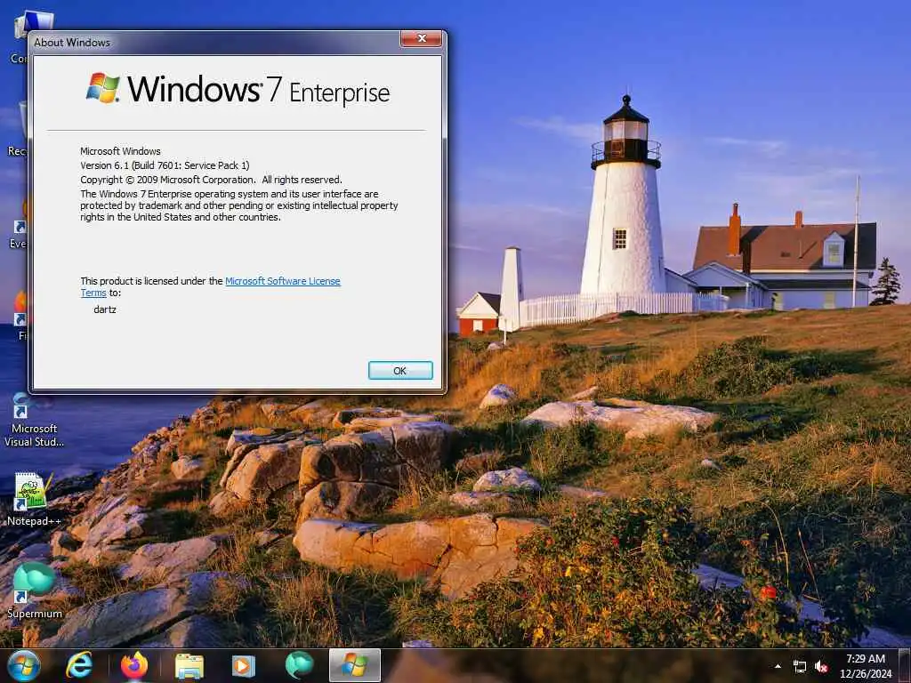
Task: Show hidden tray icons arrow
Action: [x=778, y=666]
